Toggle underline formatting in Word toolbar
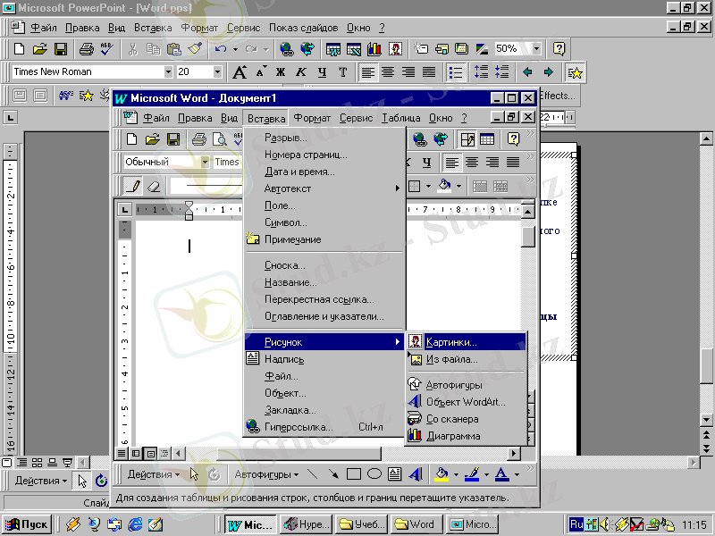Image resolution: width=715 pixels, height=536 pixels. point(426,162)
